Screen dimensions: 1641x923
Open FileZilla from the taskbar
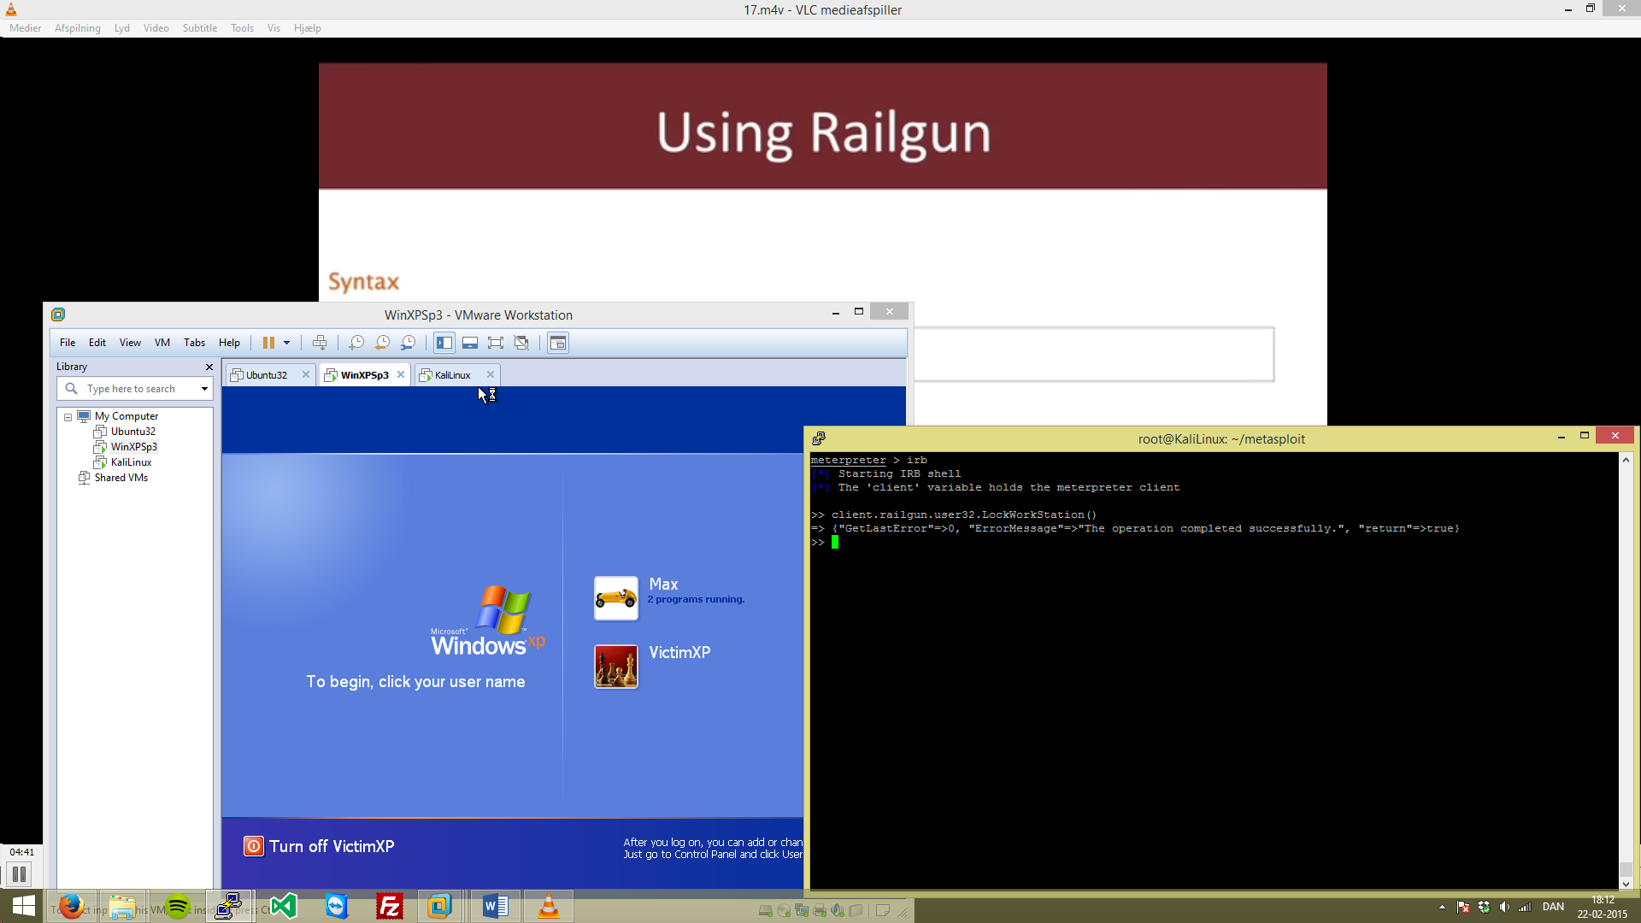tap(390, 906)
